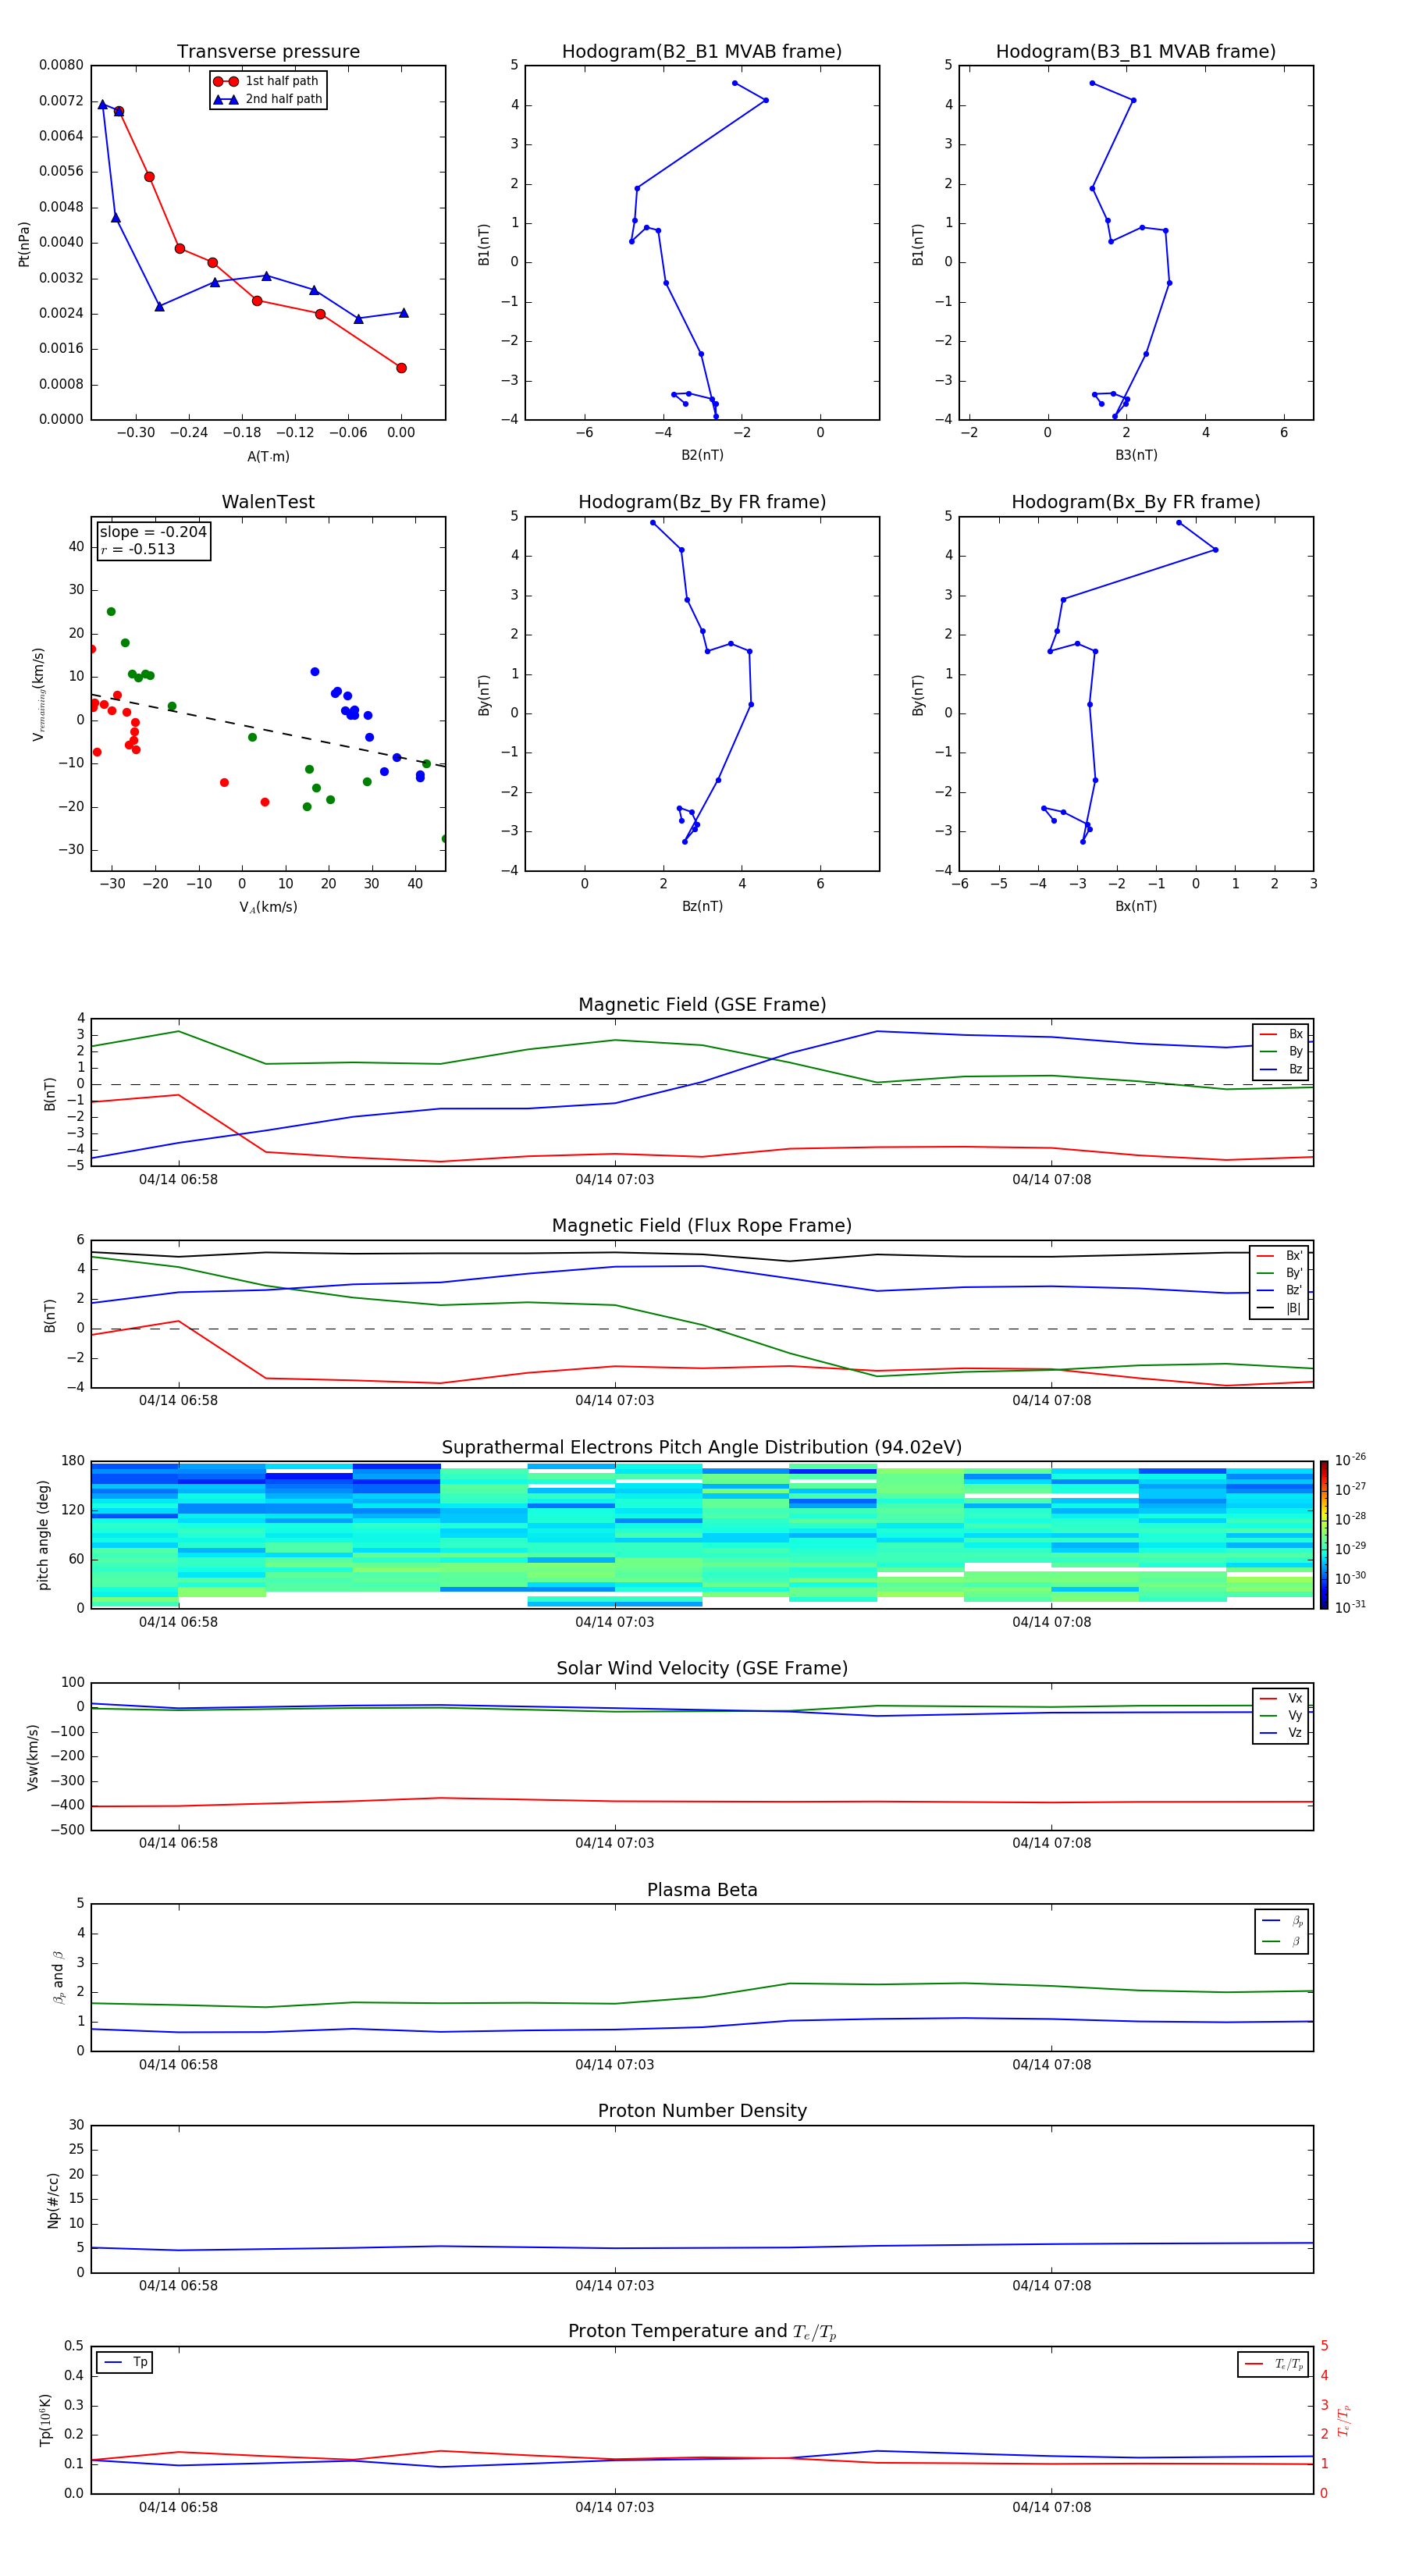The image size is (1405, 2576).
Task: Click 'pitch angle (deg)' y-axis label
Action: pos(43,1535)
